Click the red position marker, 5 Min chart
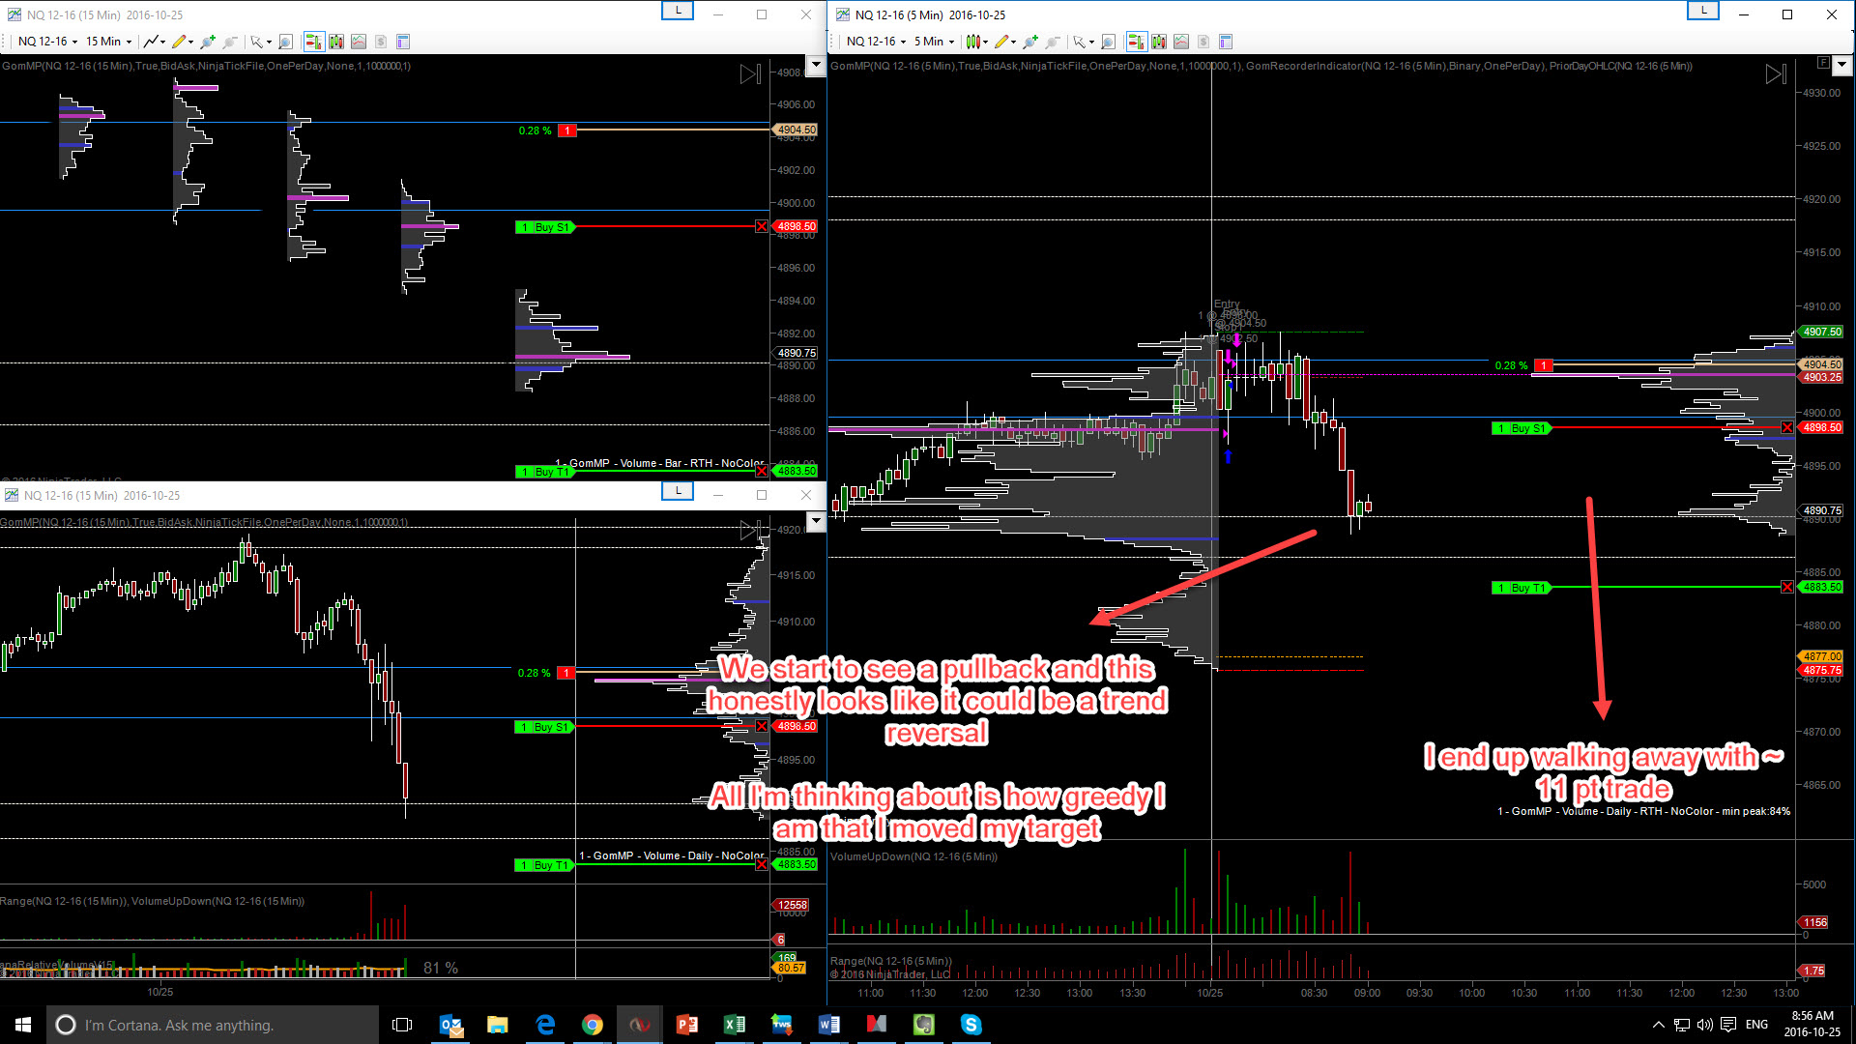This screenshot has height=1044, width=1856. click(1544, 365)
